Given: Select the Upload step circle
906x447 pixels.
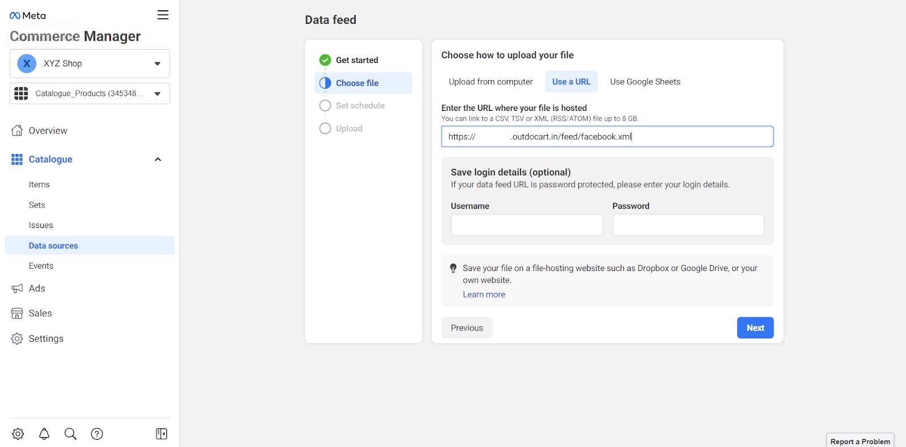Looking at the screenshot, I should [x=325, y=128].
